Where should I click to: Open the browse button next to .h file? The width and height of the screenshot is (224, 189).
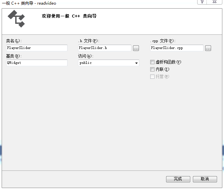[x=136, y=48]
